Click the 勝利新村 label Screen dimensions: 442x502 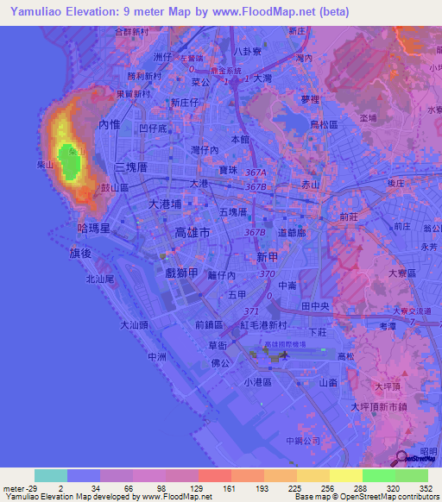click(144, 76)
